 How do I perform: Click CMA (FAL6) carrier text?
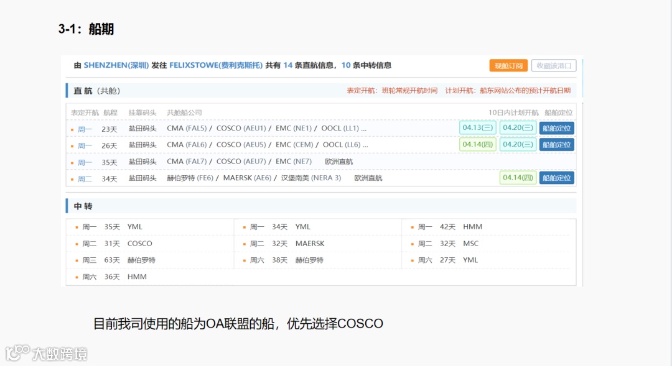[x=187, y=145]
